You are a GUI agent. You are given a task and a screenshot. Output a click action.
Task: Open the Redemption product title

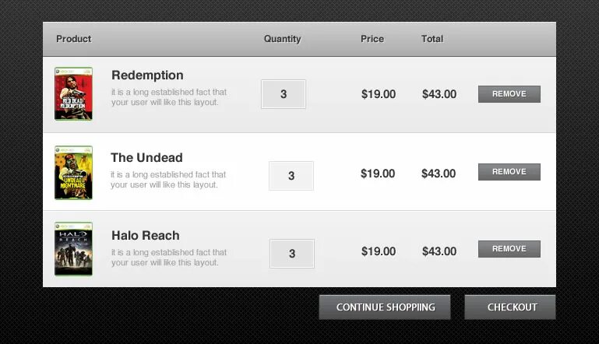(147, 75)
